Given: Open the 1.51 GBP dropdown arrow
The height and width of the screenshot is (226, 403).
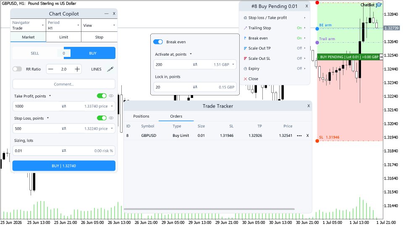Looking at the screenshot, I should pos(233,64).
